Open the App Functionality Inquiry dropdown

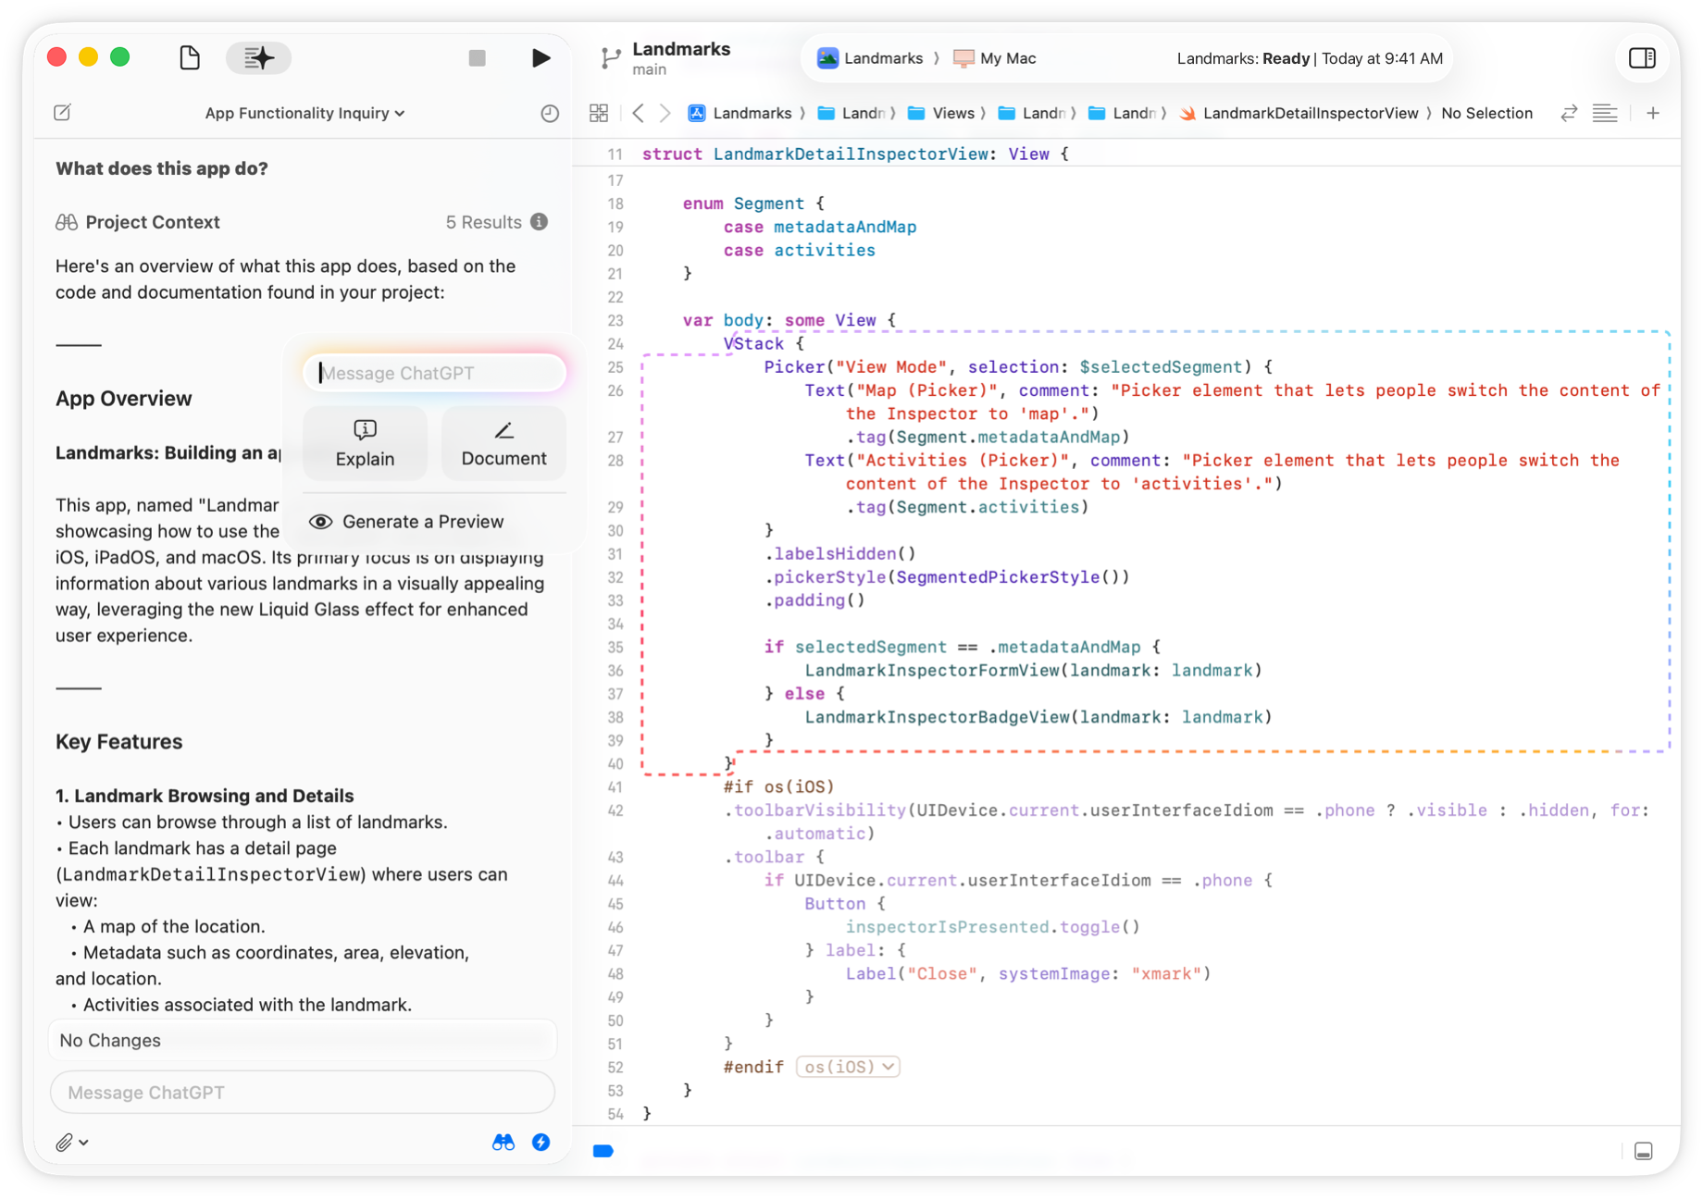[x=304, y=113]
